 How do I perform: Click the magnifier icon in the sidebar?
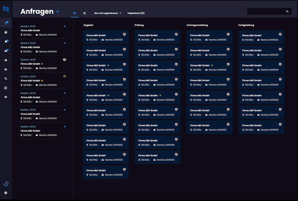pyautogui.click(x=6, y=79)
